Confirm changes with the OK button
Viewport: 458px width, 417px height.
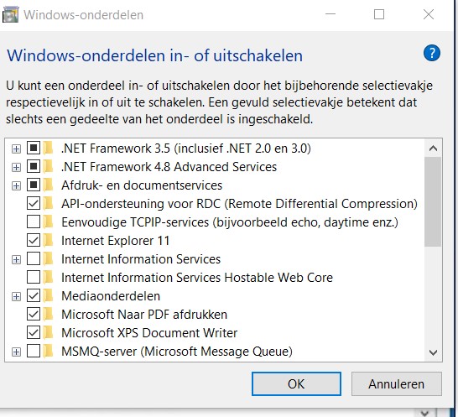coord(296,384)
